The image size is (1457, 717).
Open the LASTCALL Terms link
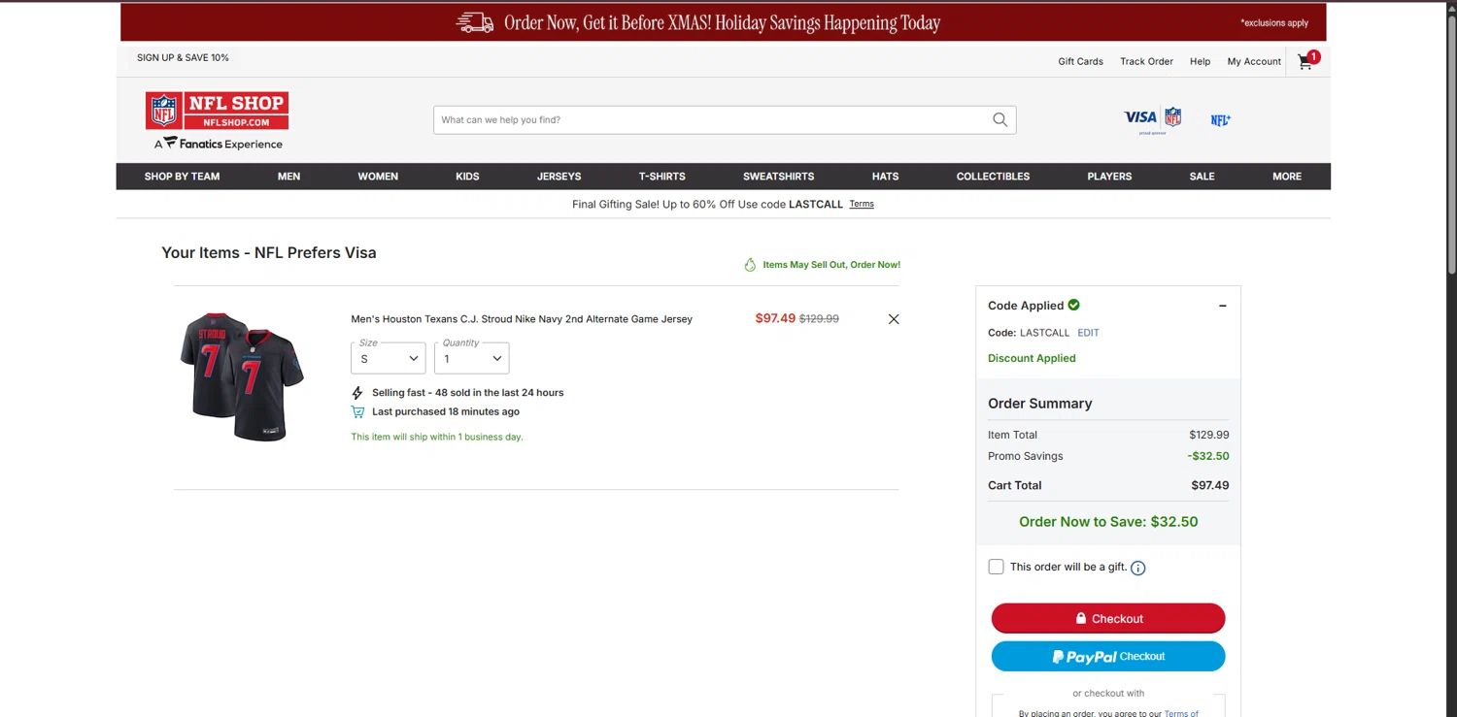(x=862, y=204)
